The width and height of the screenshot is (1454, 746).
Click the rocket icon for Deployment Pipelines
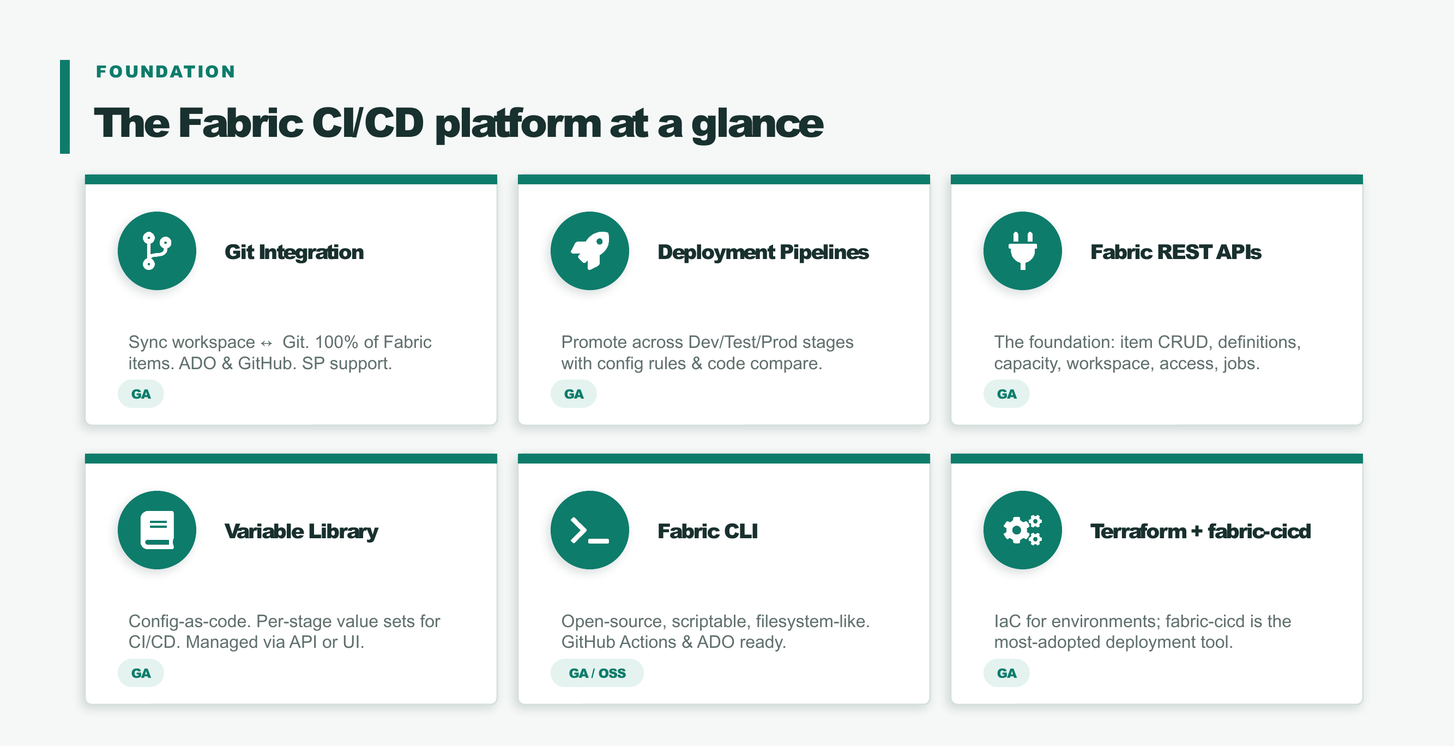(x=590, y=251)
